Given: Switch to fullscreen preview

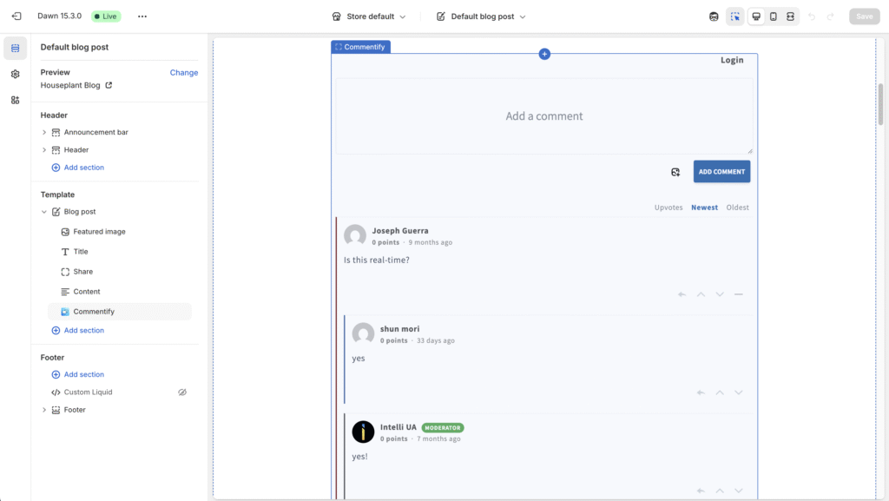Looking at the screenshot, I should 790,16.
